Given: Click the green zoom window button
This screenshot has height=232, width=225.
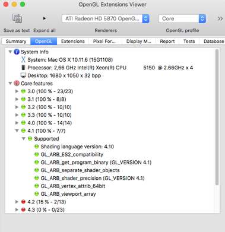Looking at the screenshot, I should pos(23,4).
